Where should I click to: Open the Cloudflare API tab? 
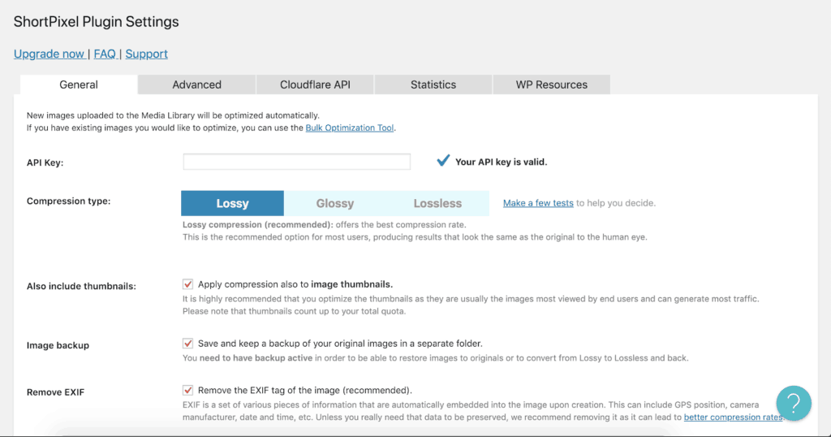click(x=315, y=84)
